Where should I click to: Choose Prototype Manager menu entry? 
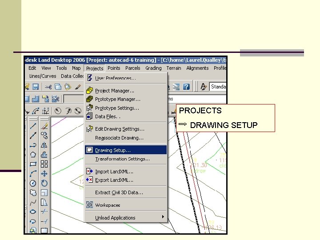[x=126, y=99]
